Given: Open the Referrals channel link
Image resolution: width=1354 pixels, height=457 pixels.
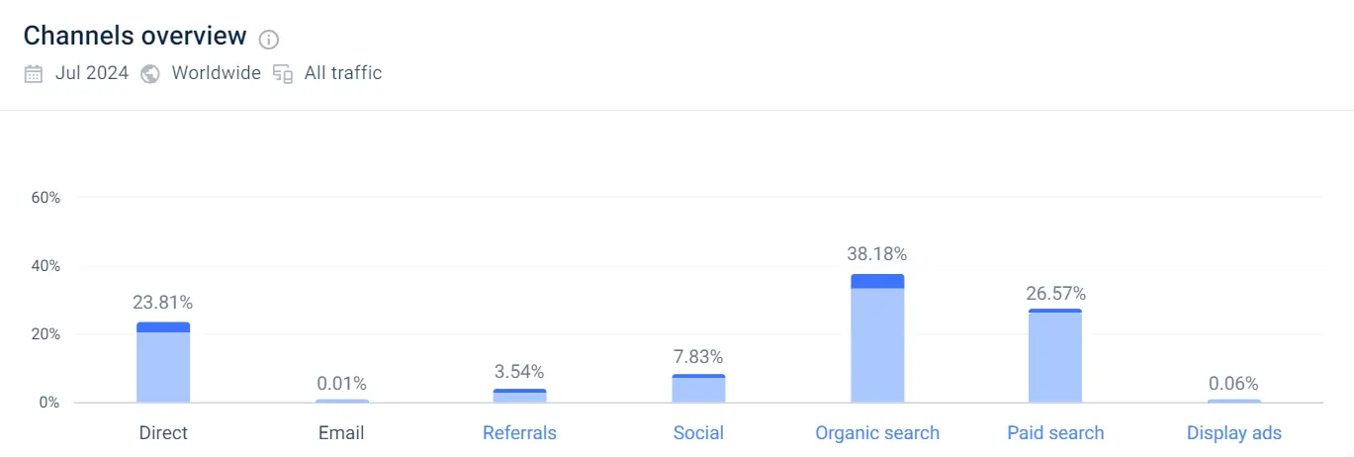Looking at the screenshot, I should [x=519, y=433].
